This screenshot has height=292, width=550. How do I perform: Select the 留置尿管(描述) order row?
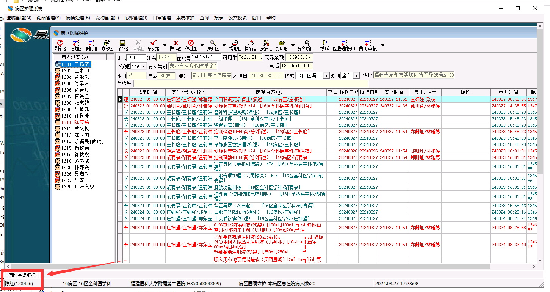(327, 125)
